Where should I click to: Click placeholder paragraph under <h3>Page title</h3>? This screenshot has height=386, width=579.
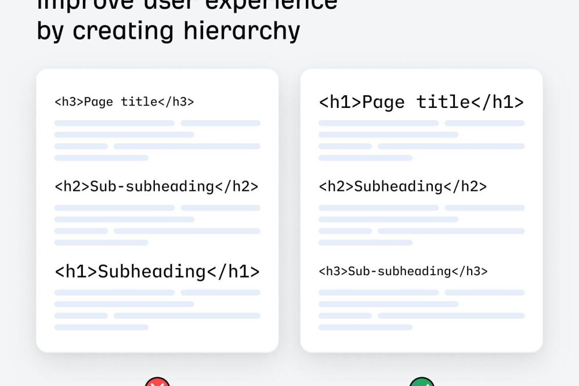pos(157,140)
